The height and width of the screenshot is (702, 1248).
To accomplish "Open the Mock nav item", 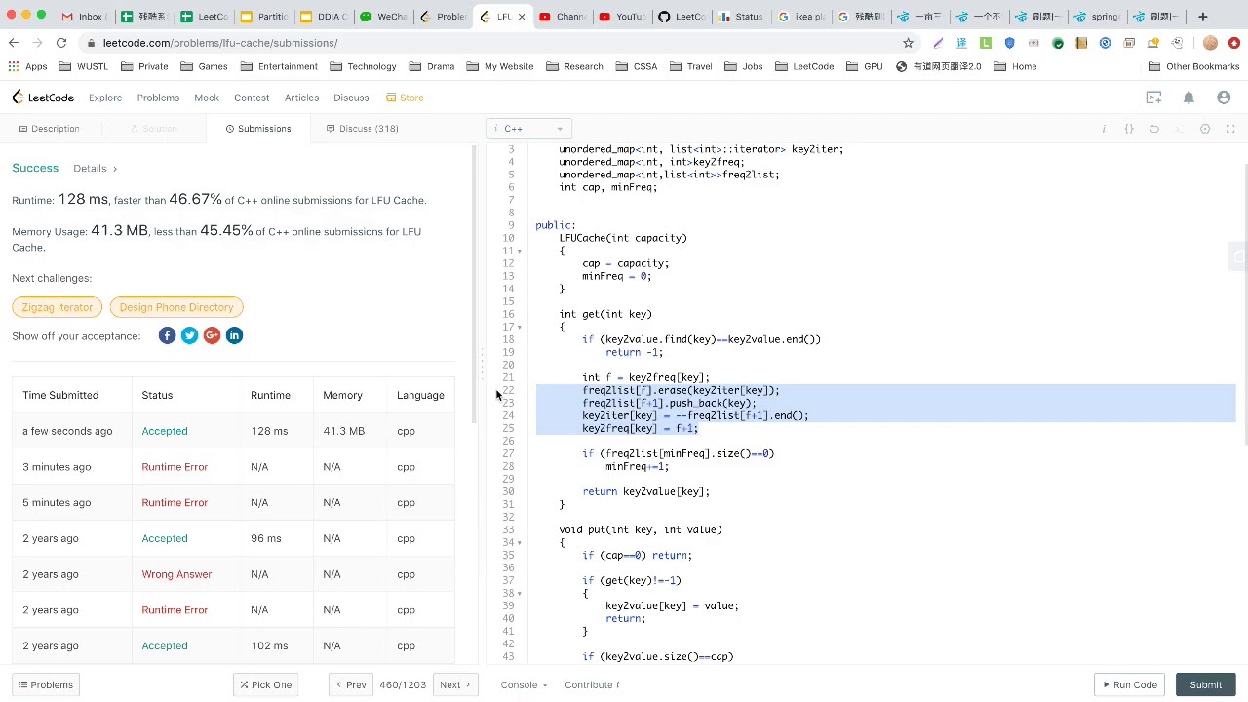I will pyautogui.click(x=207, y=97).
